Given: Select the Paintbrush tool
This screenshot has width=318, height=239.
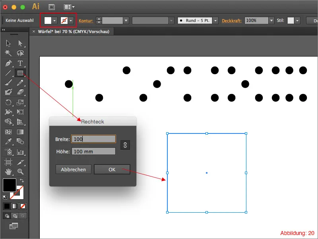Looking at the screenshot, I should (x=8, y=82).
